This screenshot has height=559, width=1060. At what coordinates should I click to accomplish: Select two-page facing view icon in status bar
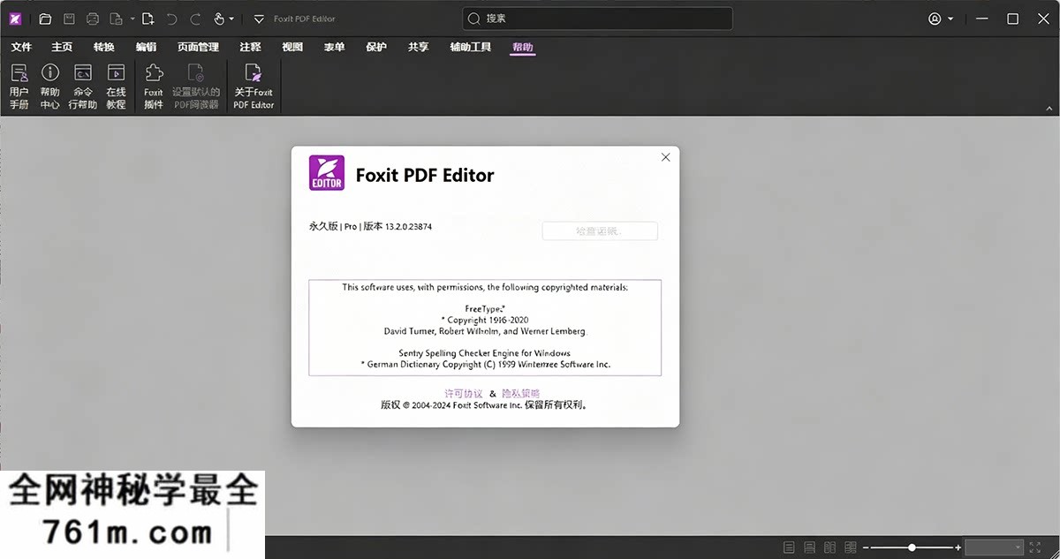click(829, 548)
